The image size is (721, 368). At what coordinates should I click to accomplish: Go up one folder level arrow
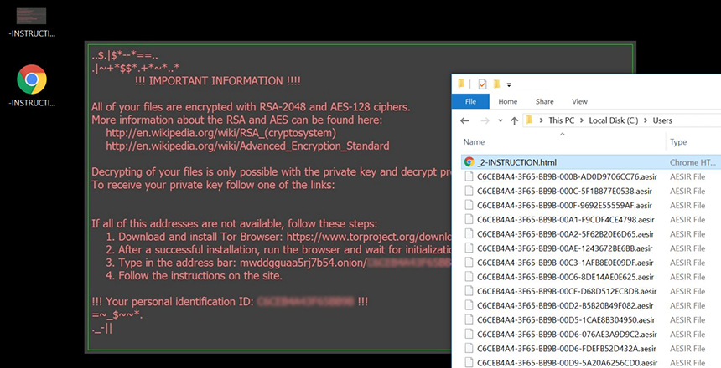pyautogui.click(x=514, y=120)
